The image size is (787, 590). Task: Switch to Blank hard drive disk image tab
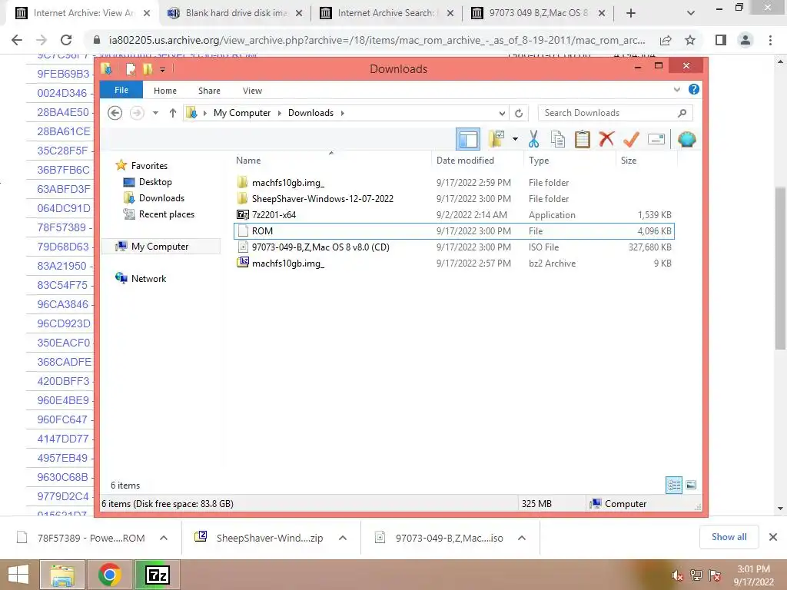click(x=235, y=13)
